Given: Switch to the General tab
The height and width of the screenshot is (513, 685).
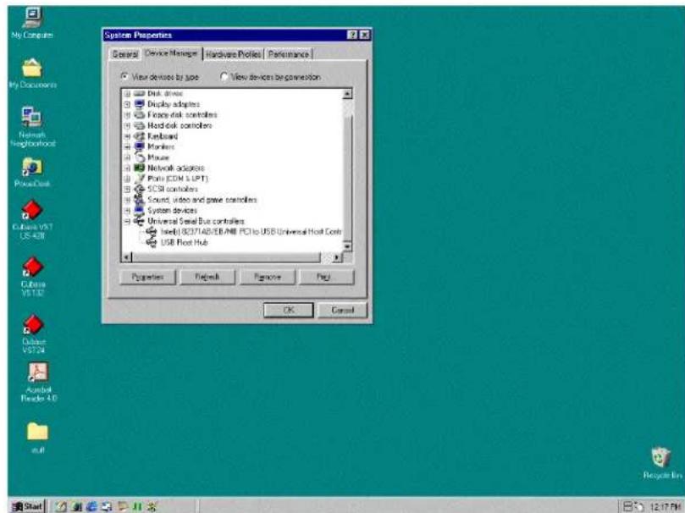Looking at the screenshot, I should click(125, 54).
